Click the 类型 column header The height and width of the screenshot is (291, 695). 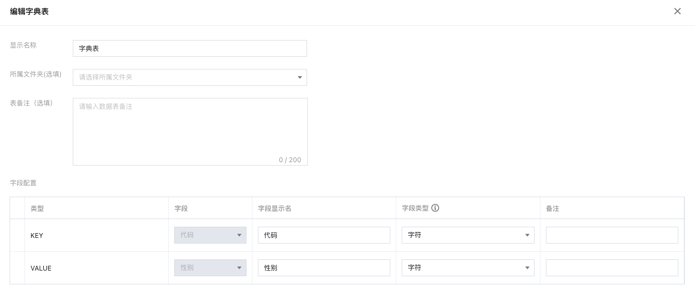tap(37, 209)
